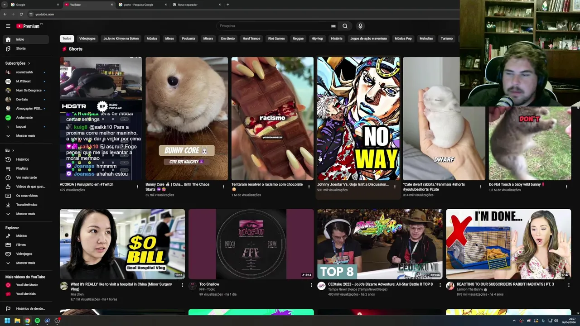The height and width of the screenshot is (326, 580).
Task: Open the browser tab search dropdown arrow
Action: [5, 5]
